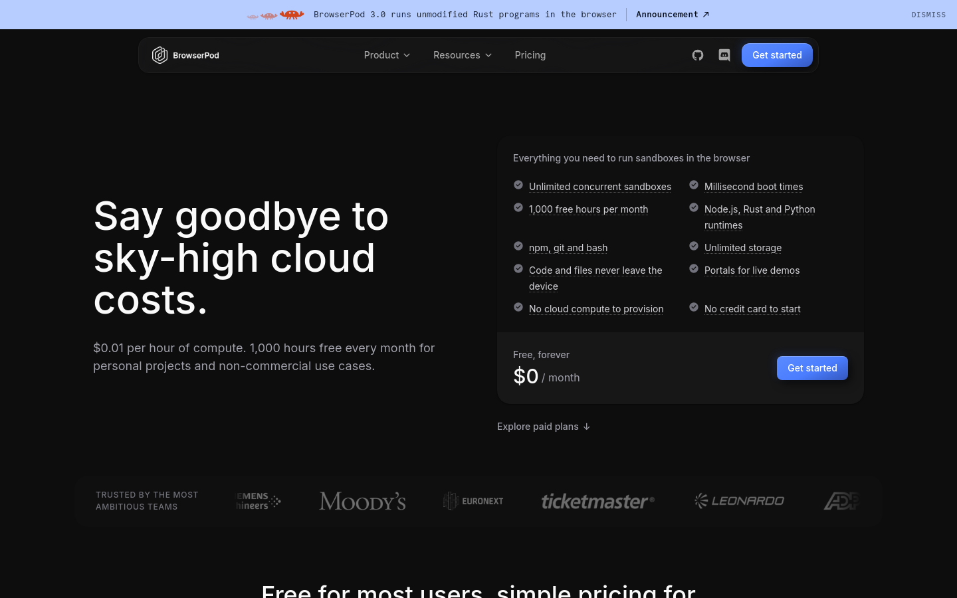Click check icon beside Node.js, Rust and Python runtimes
Viewport: 957px width, 598px height.
pyautogui.click(x=694, y=207)
